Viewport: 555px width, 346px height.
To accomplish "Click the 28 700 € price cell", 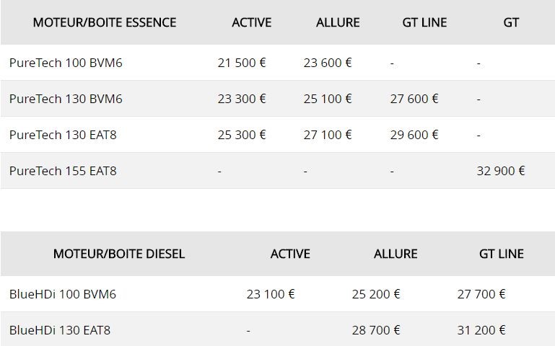I will (x=376, y=330).
